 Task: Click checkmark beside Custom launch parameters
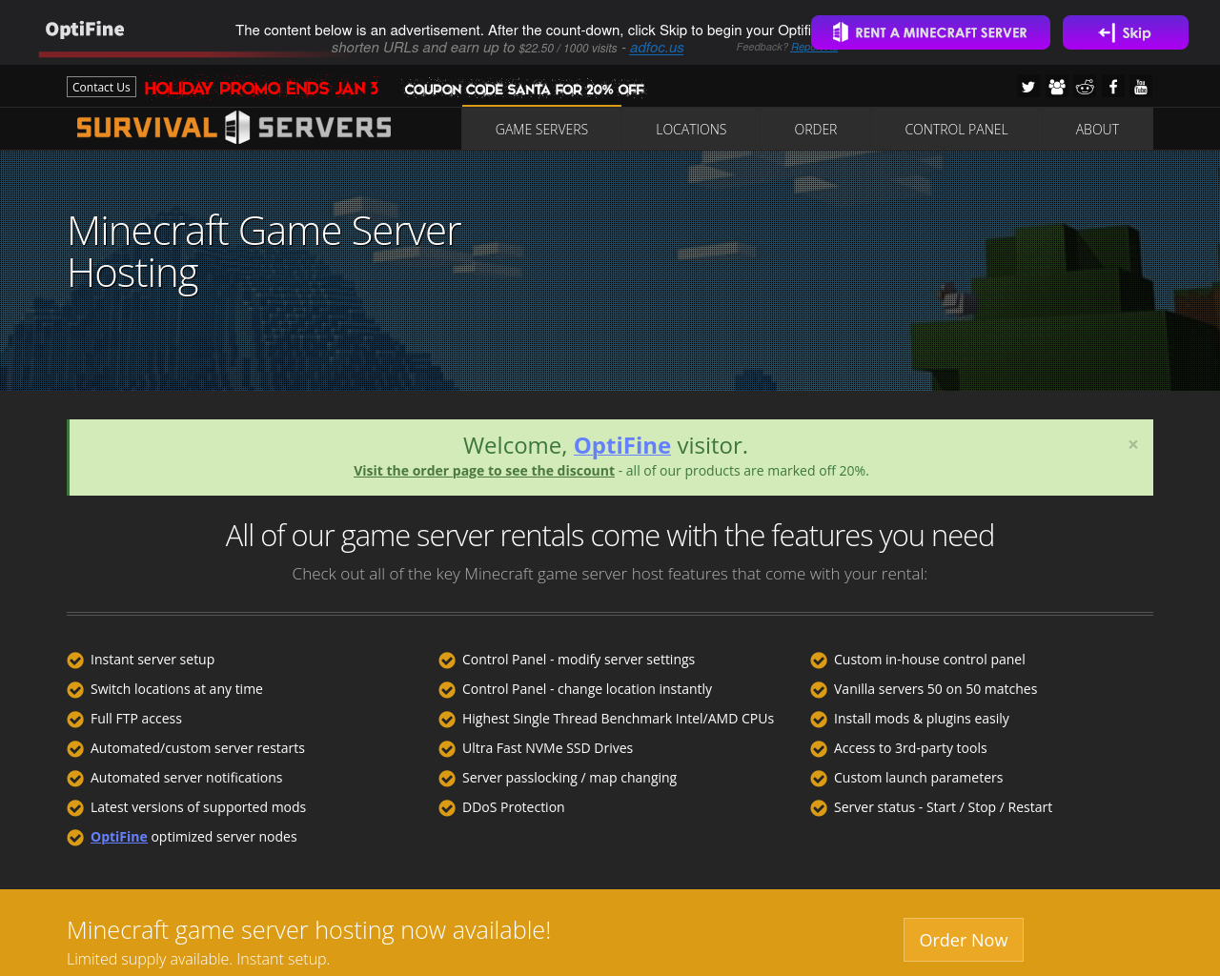pos(819,779)
